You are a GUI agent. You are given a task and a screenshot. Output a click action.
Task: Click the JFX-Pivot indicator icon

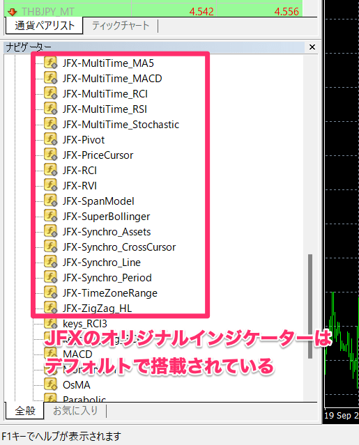(51, 139)
